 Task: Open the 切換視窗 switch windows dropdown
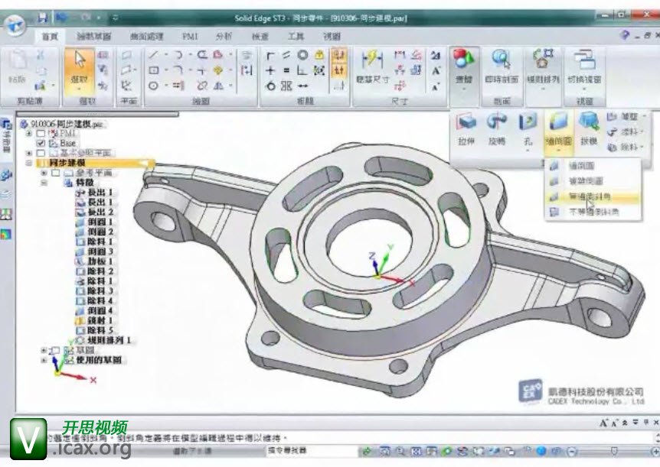[x=584, y=89]
